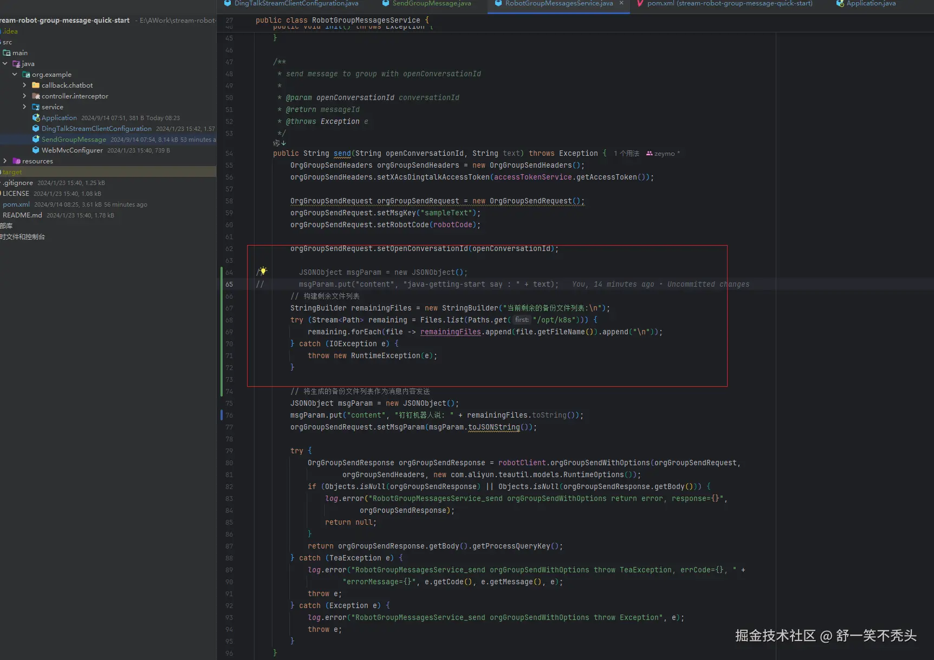
Task: Click the Maven icon on the pom.xml tab
Action: pyautogui.click(x=640, y=3)
